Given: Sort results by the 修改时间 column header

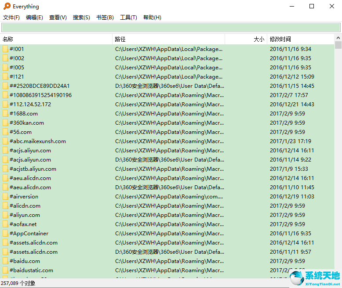Looking at the screenshot, I should (301, 39).
